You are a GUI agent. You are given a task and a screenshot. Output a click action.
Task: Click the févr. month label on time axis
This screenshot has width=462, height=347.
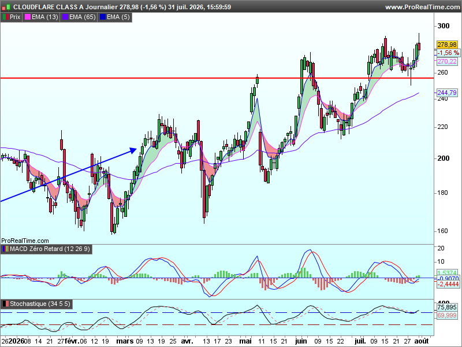(72, 341)
